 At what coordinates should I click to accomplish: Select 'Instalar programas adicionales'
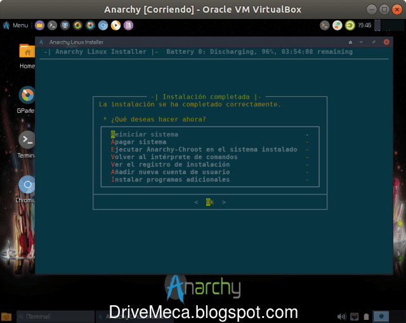(x=209, y=179)
